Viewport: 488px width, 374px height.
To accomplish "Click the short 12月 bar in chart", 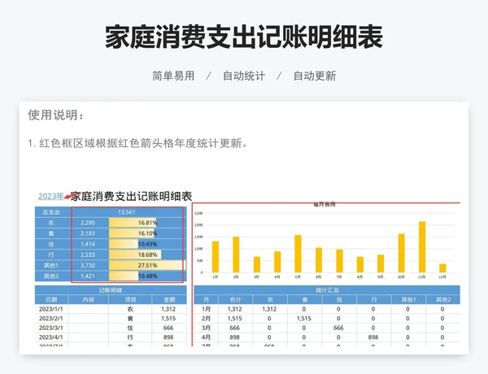I will 442,268.
